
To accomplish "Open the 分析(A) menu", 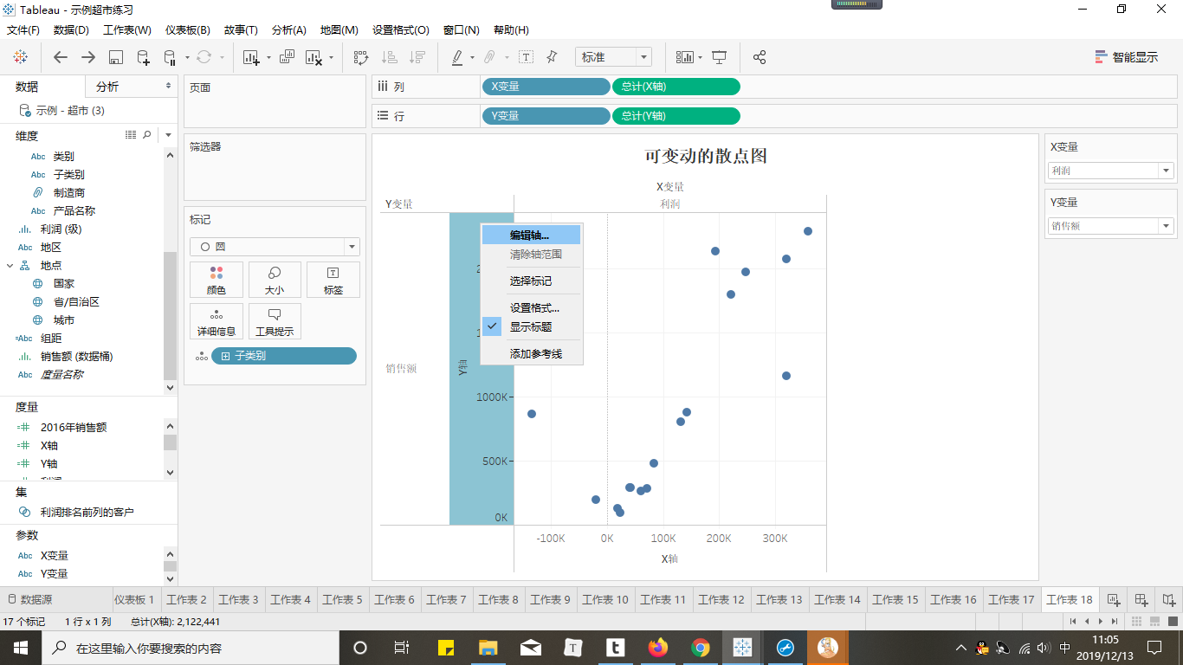I will point(289,29).
